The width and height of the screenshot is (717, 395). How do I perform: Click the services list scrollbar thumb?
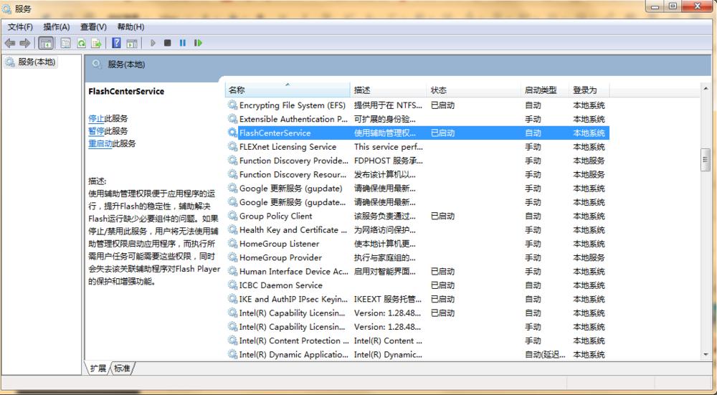(705, 160)
